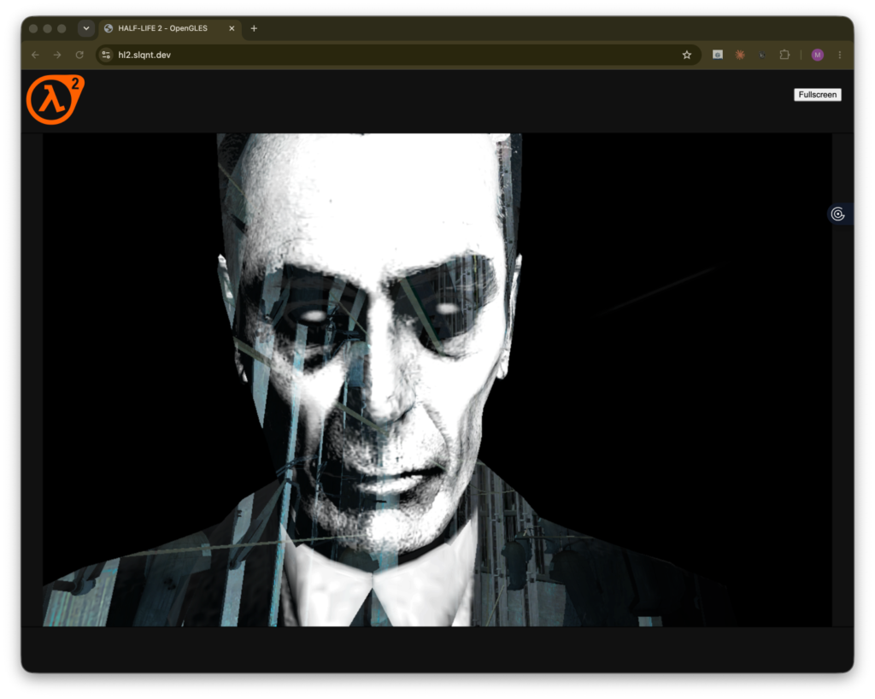Click the G-Man game canvas
Screen dimensions: 875x699
click(x=437, y=379)
